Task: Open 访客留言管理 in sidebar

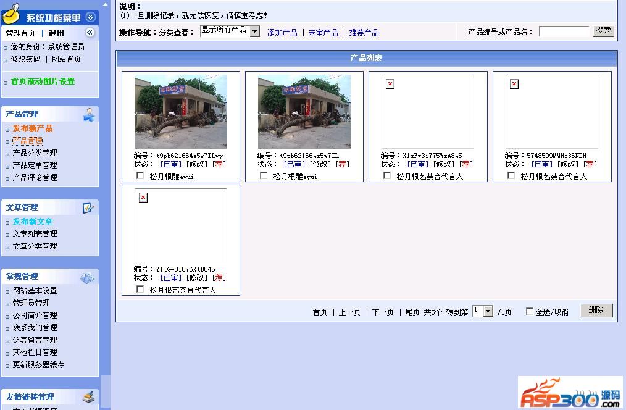Action: (x=35, y=340)
